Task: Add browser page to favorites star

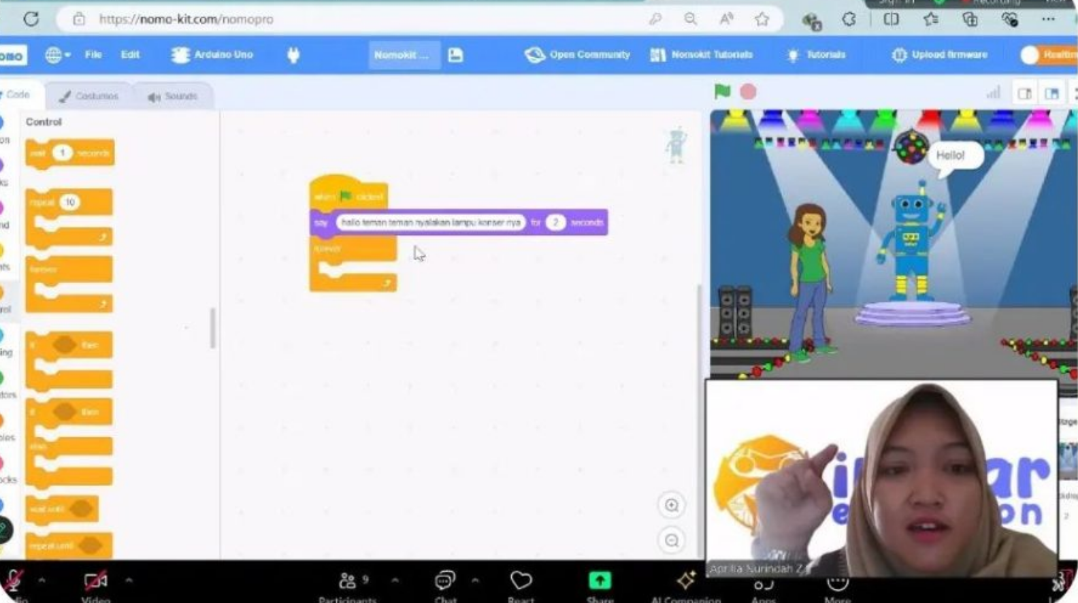Action: 762,19
